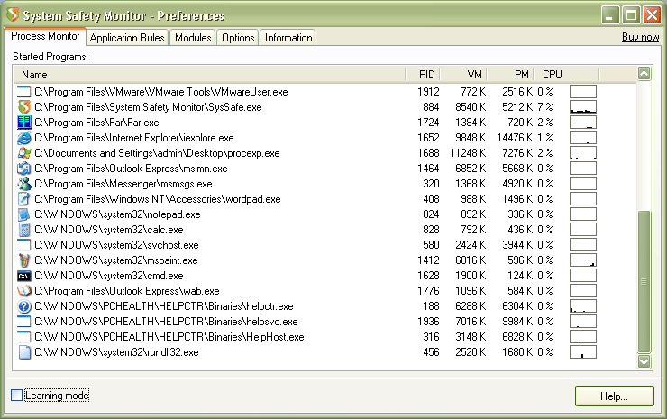Select the procexp.exe process path
The height and width of the screenshot is (419, 667).
pyautogui.click(x=157, y=153)
